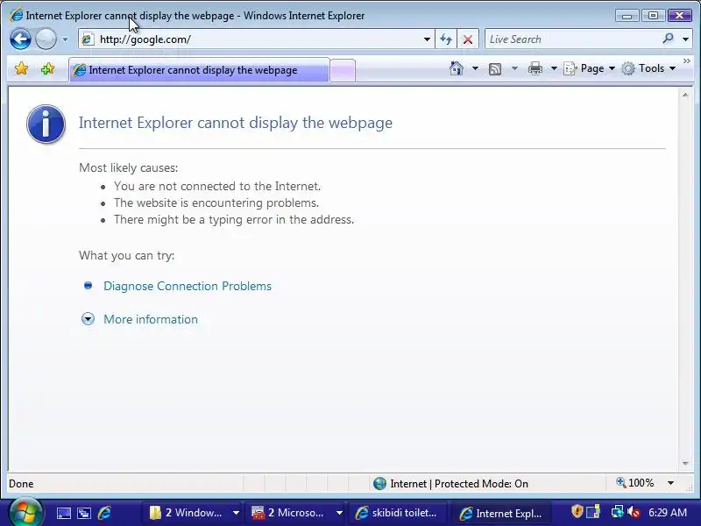Expand the address bar URL history dropdown
Image resolution: width=701 pixels, height=526 pixels.
427,39
